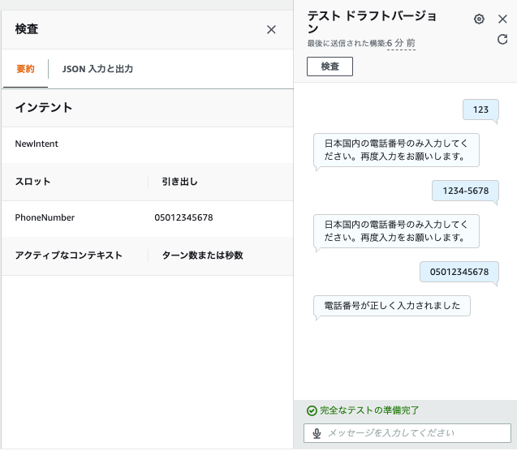
Task: Click the user message bubble 05012345678
Action: 459,272
